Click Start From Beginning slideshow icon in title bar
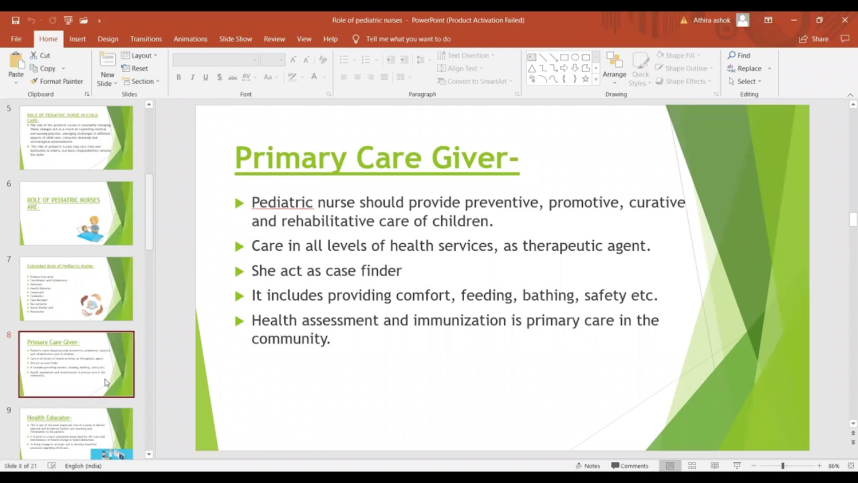Image resolution: width=858 pixels, height=483 pixels. 68,20
